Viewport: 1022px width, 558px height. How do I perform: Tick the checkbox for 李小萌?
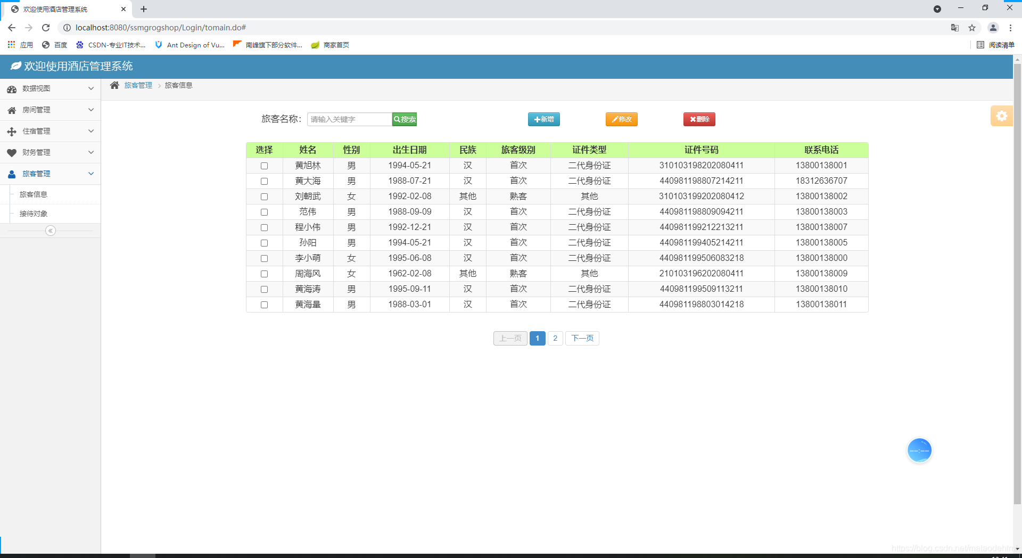click(x=264, y=259)
